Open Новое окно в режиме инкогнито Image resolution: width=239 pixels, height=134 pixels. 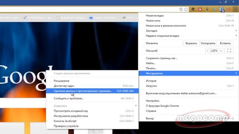[189, 26]
